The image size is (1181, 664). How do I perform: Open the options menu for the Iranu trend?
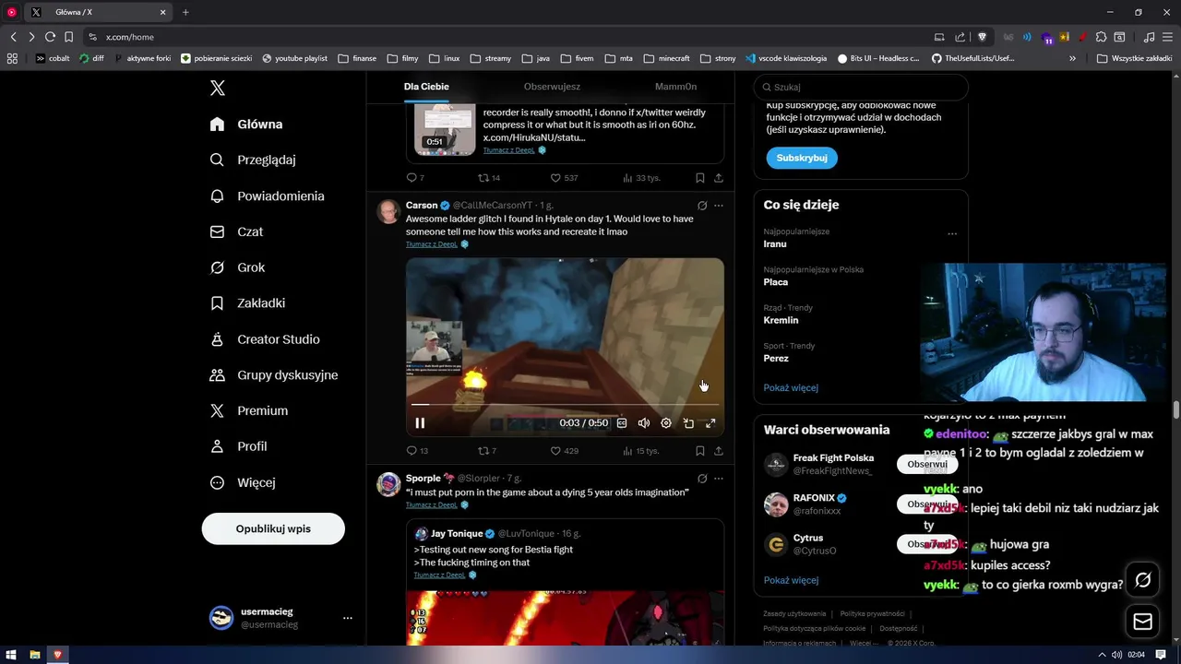pos(952,234)
